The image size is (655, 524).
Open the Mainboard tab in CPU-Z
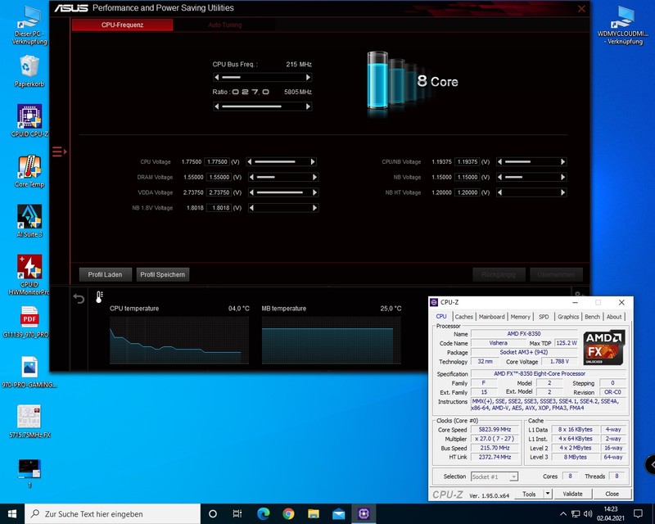click(492, 317)
